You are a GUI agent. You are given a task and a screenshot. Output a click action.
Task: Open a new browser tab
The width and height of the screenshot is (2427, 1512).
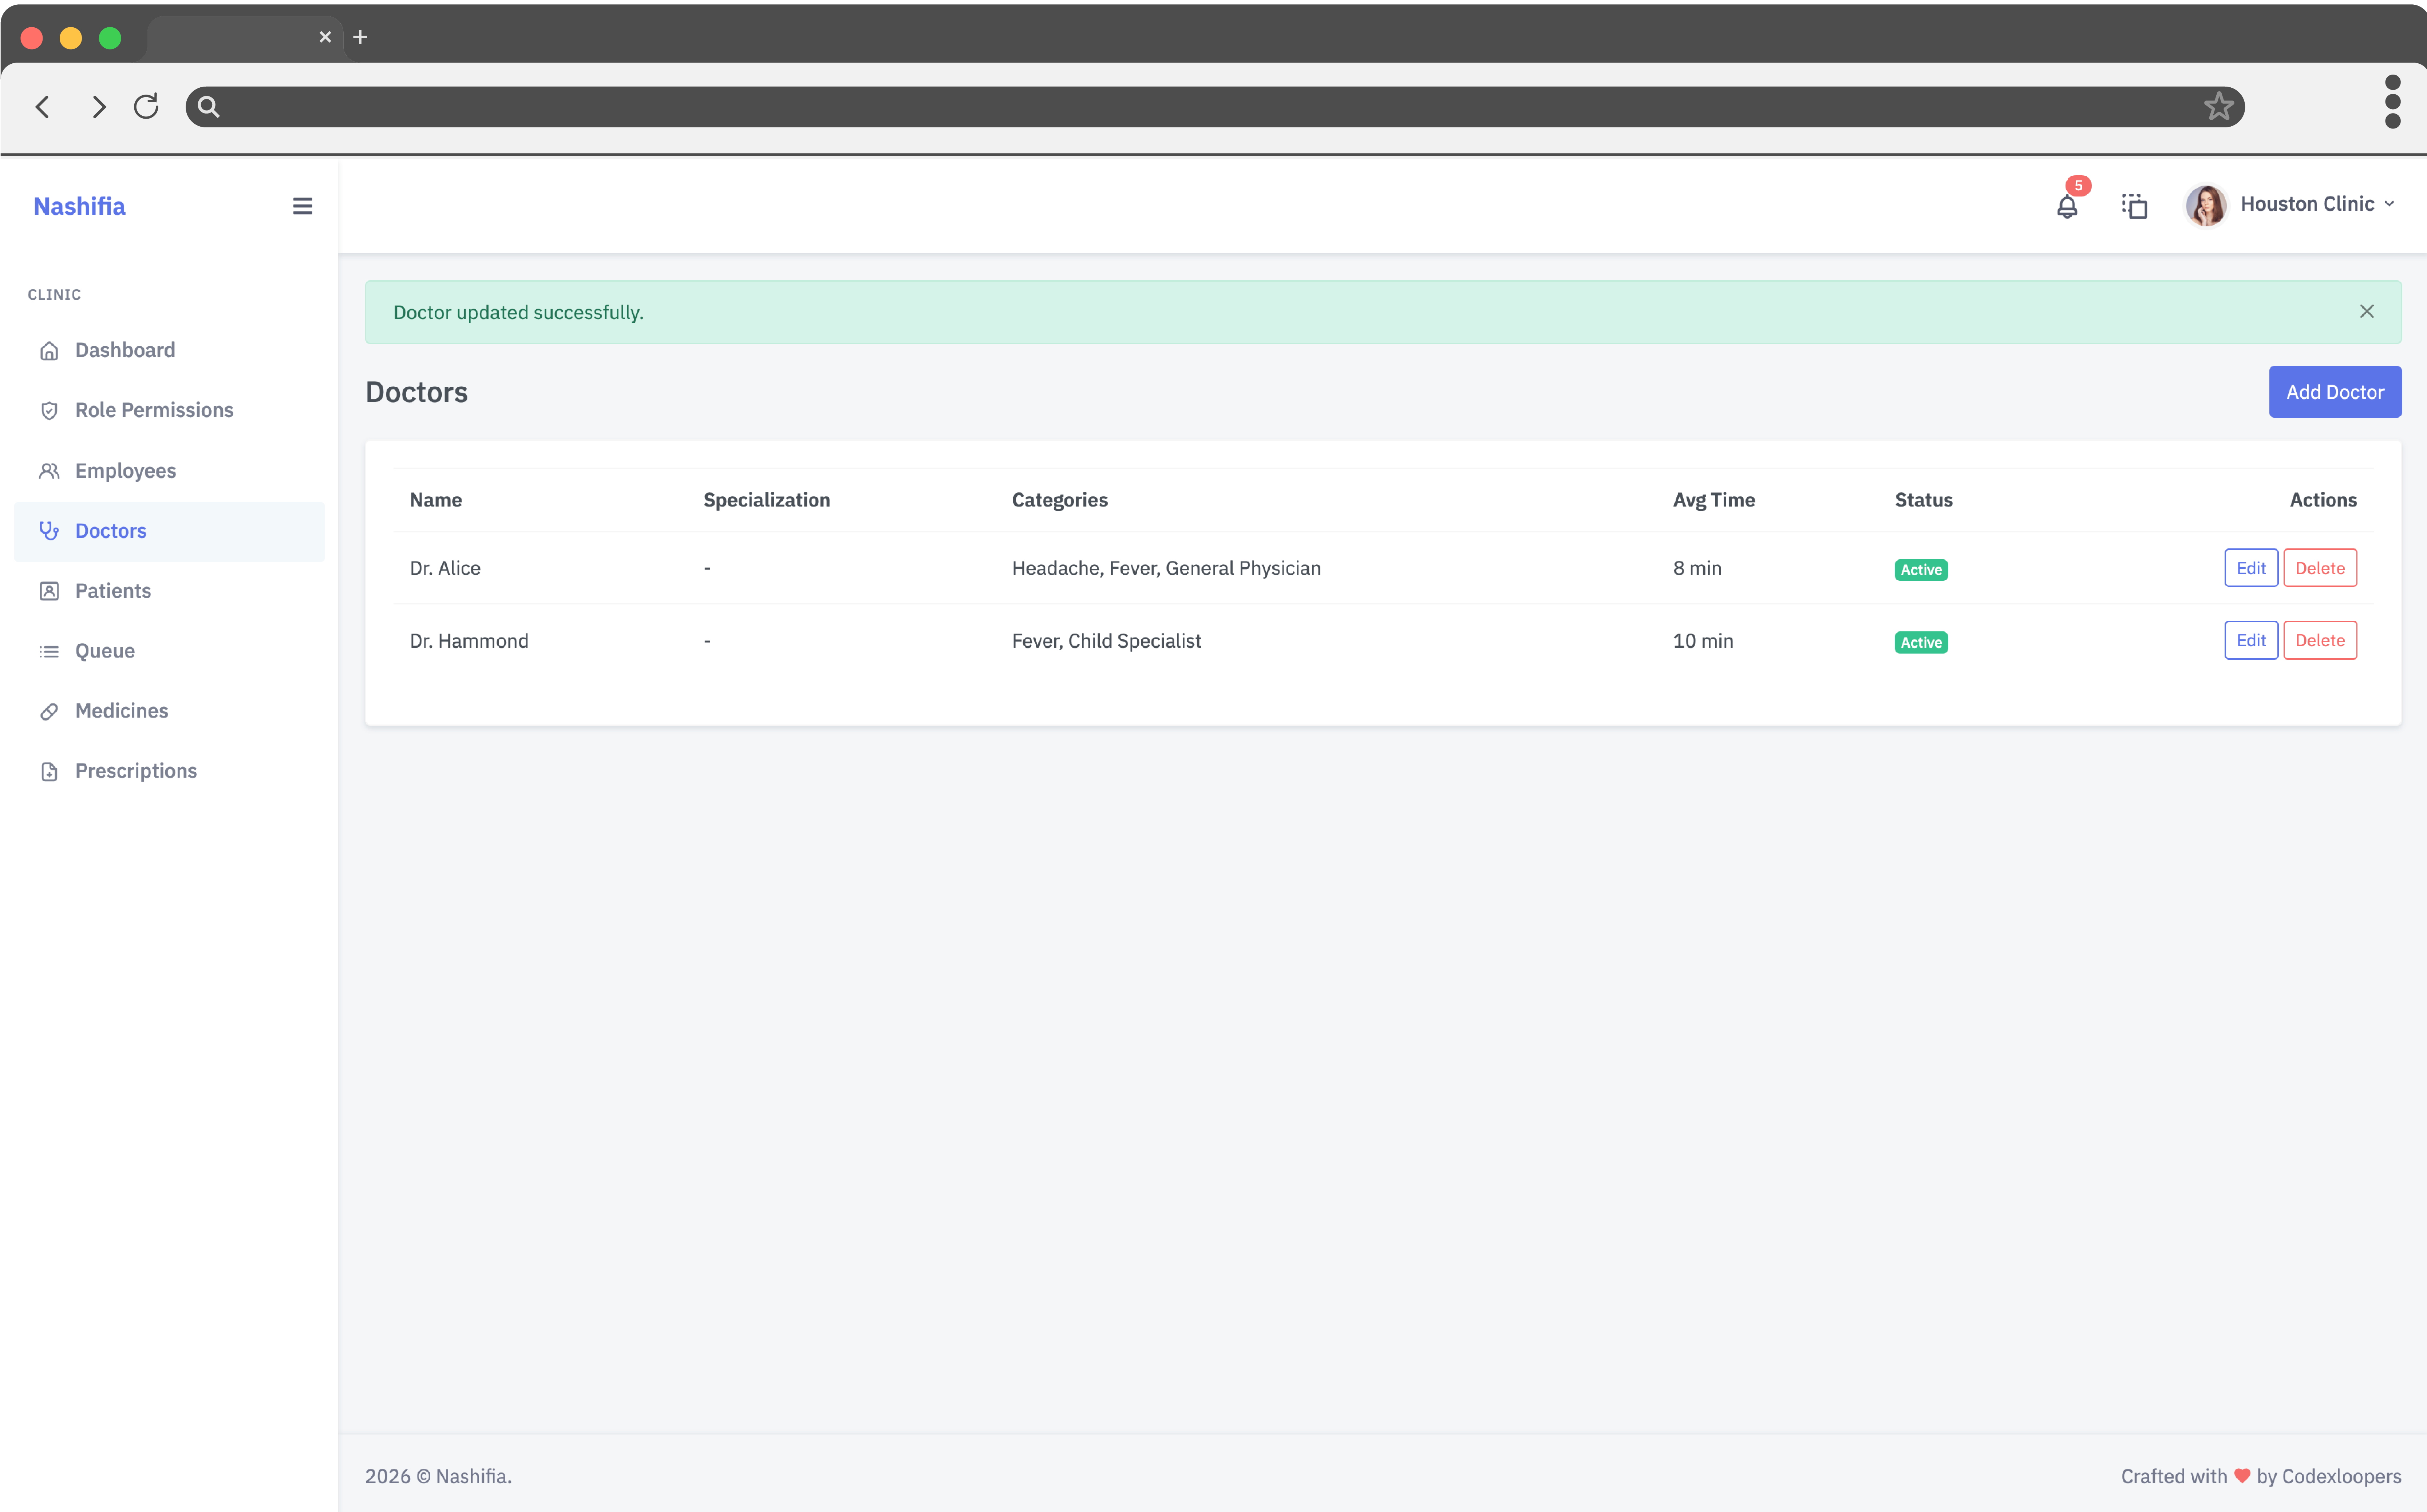[x=360, y=37]
